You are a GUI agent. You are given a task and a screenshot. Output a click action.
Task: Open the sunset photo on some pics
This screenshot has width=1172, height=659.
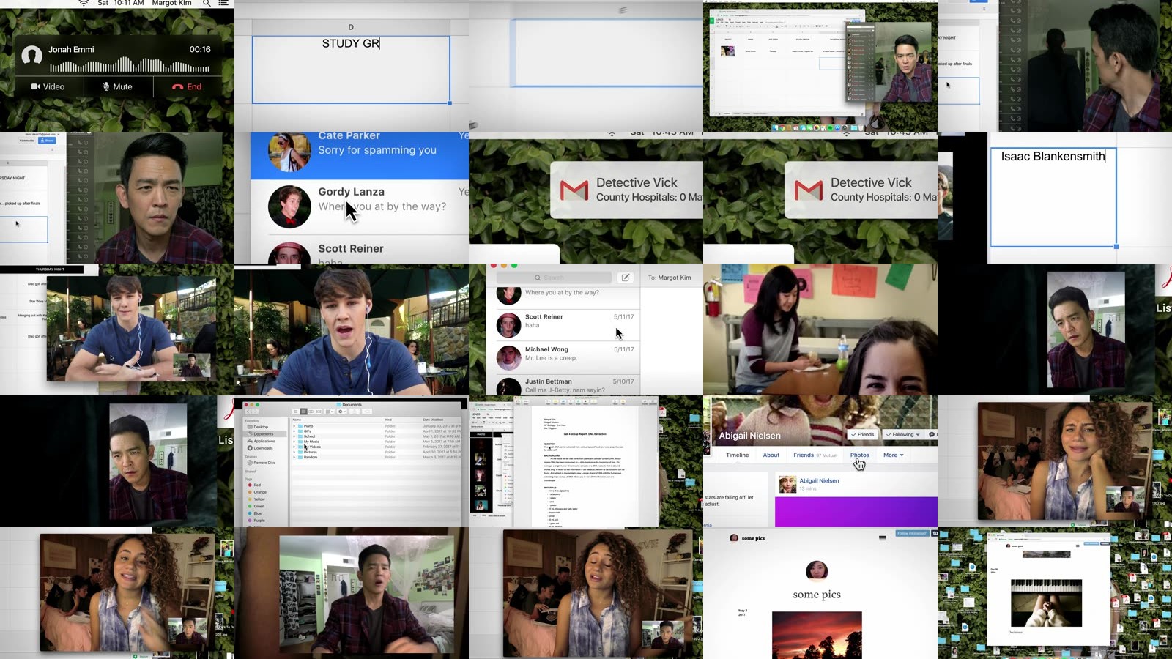(x=817, y=636)
